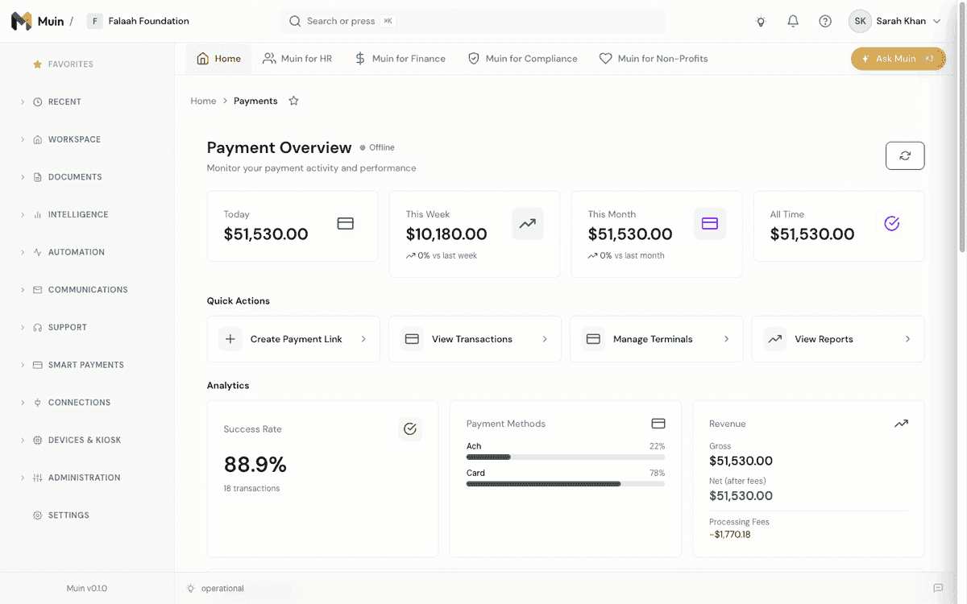The height and width of the screenshot is (604, 967).
Task: Click the Falaah Foundation organization name
Action: [149, 22]
